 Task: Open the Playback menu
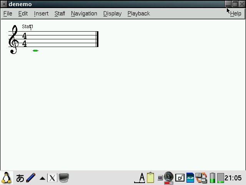(x=138, y=13)
